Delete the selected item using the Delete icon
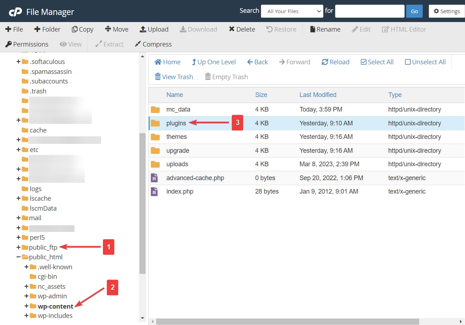465x325 pixels. point(242,29)
